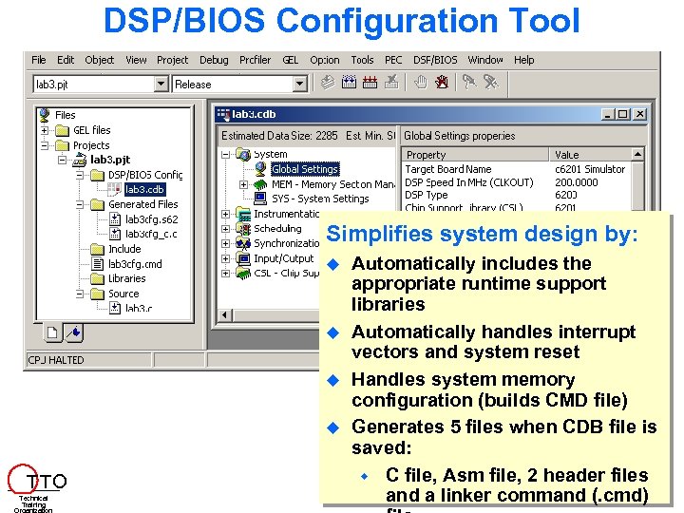Click the remove all breakpoints hand icon
The height and width of the screenshot is (513, 684).
[x=442, y=83]
